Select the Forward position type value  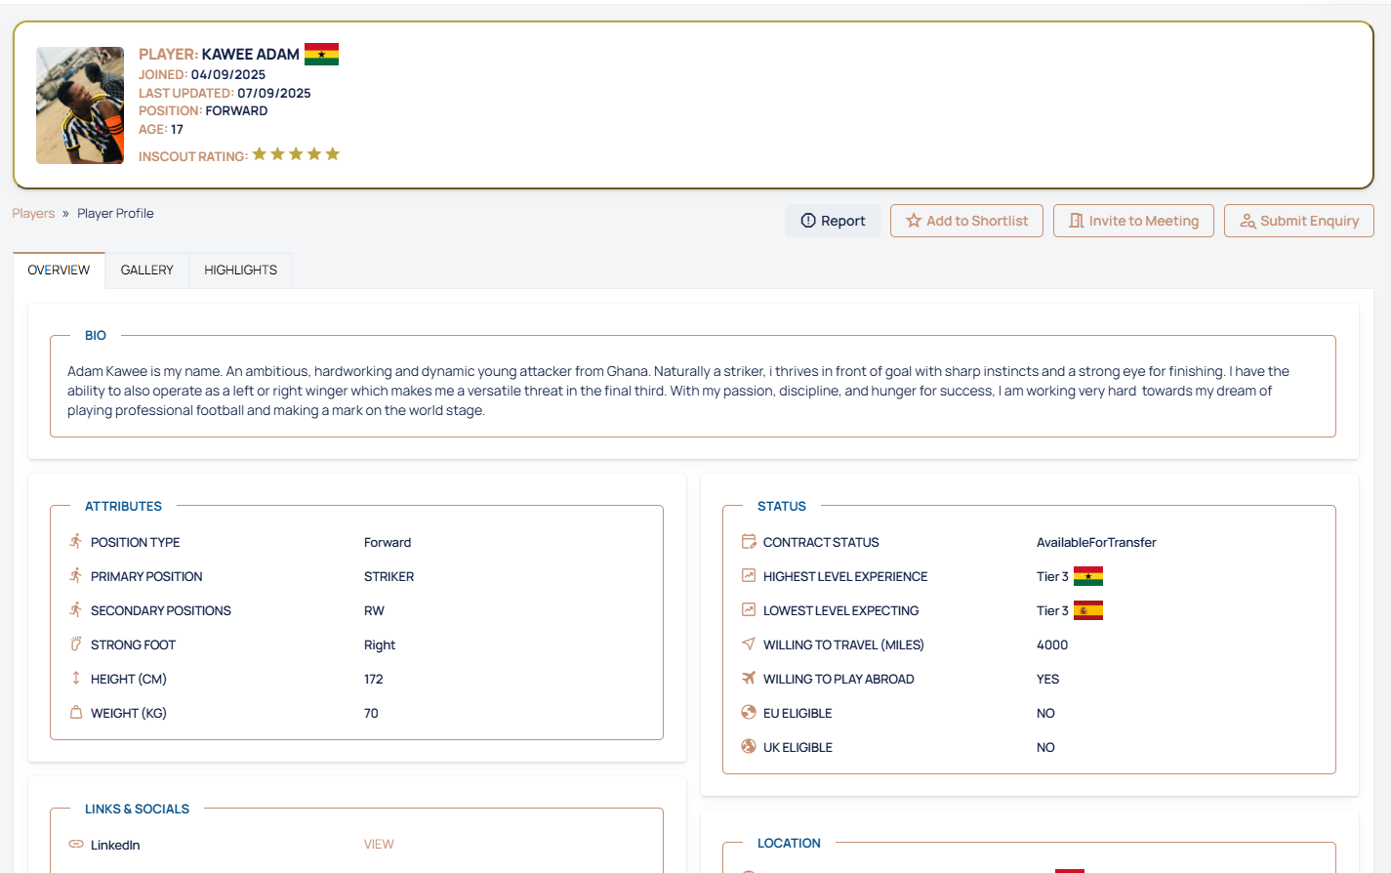388,543
